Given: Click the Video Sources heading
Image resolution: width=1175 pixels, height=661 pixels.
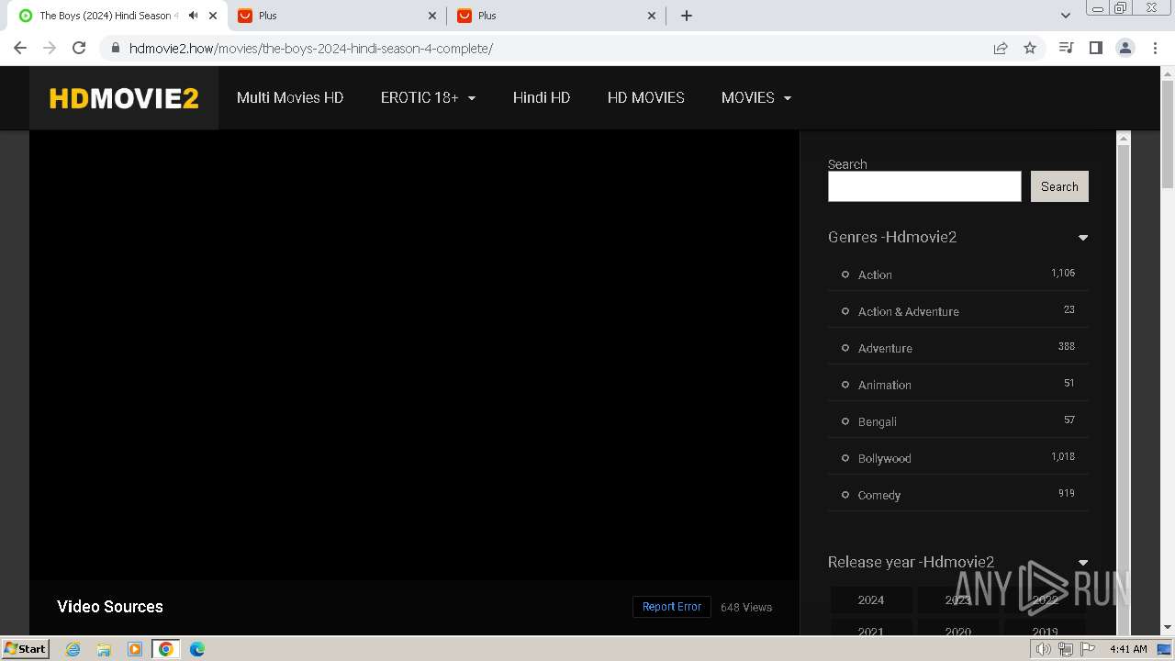Looking at the screenshot, I should [x=110, y=607].
